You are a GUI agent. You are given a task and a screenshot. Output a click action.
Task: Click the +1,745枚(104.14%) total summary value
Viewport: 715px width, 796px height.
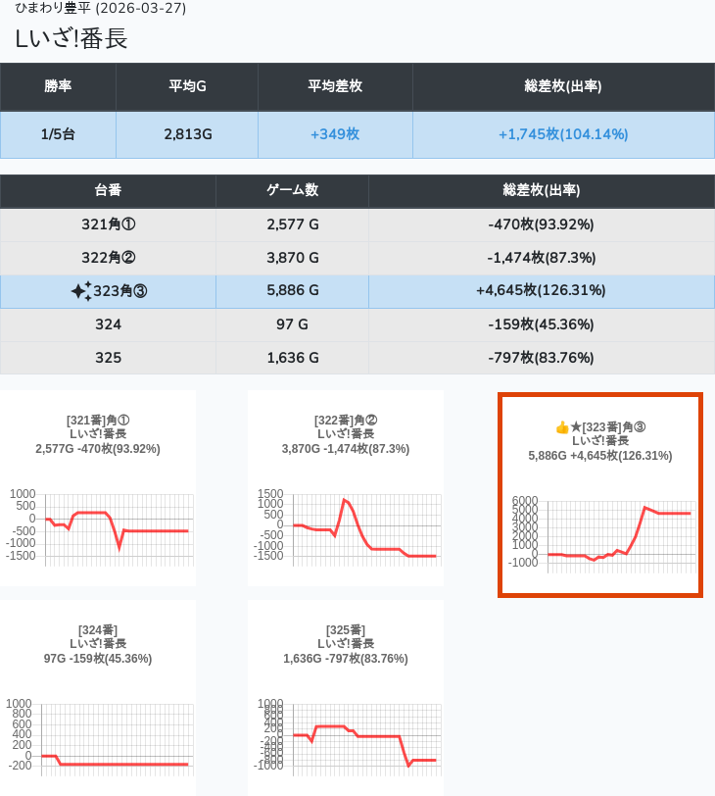[x=563, y=134]
